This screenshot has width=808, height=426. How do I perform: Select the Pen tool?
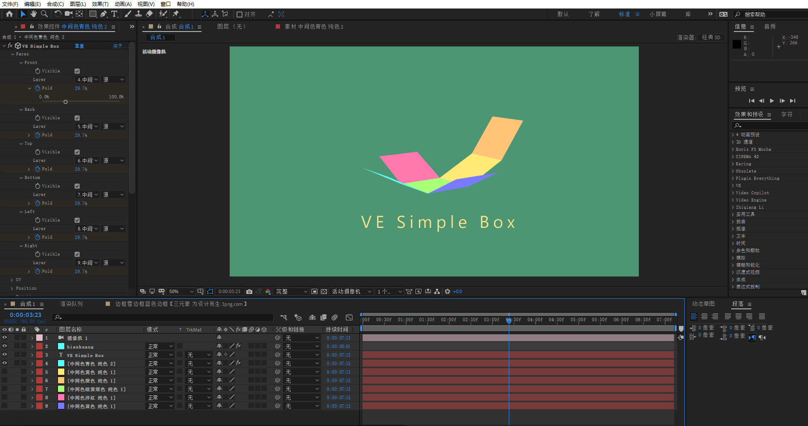(x=104, y=14)
